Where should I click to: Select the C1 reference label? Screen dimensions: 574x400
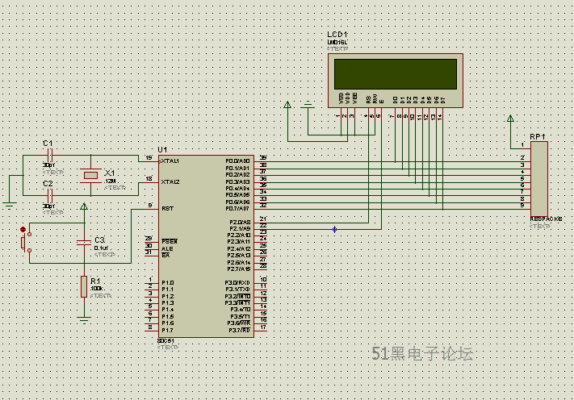click(x=48, y=144)
